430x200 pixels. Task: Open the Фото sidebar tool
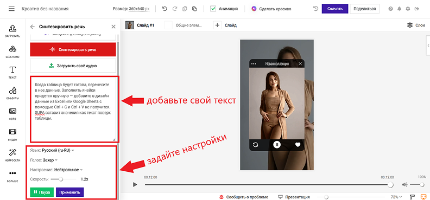[12, 114]
